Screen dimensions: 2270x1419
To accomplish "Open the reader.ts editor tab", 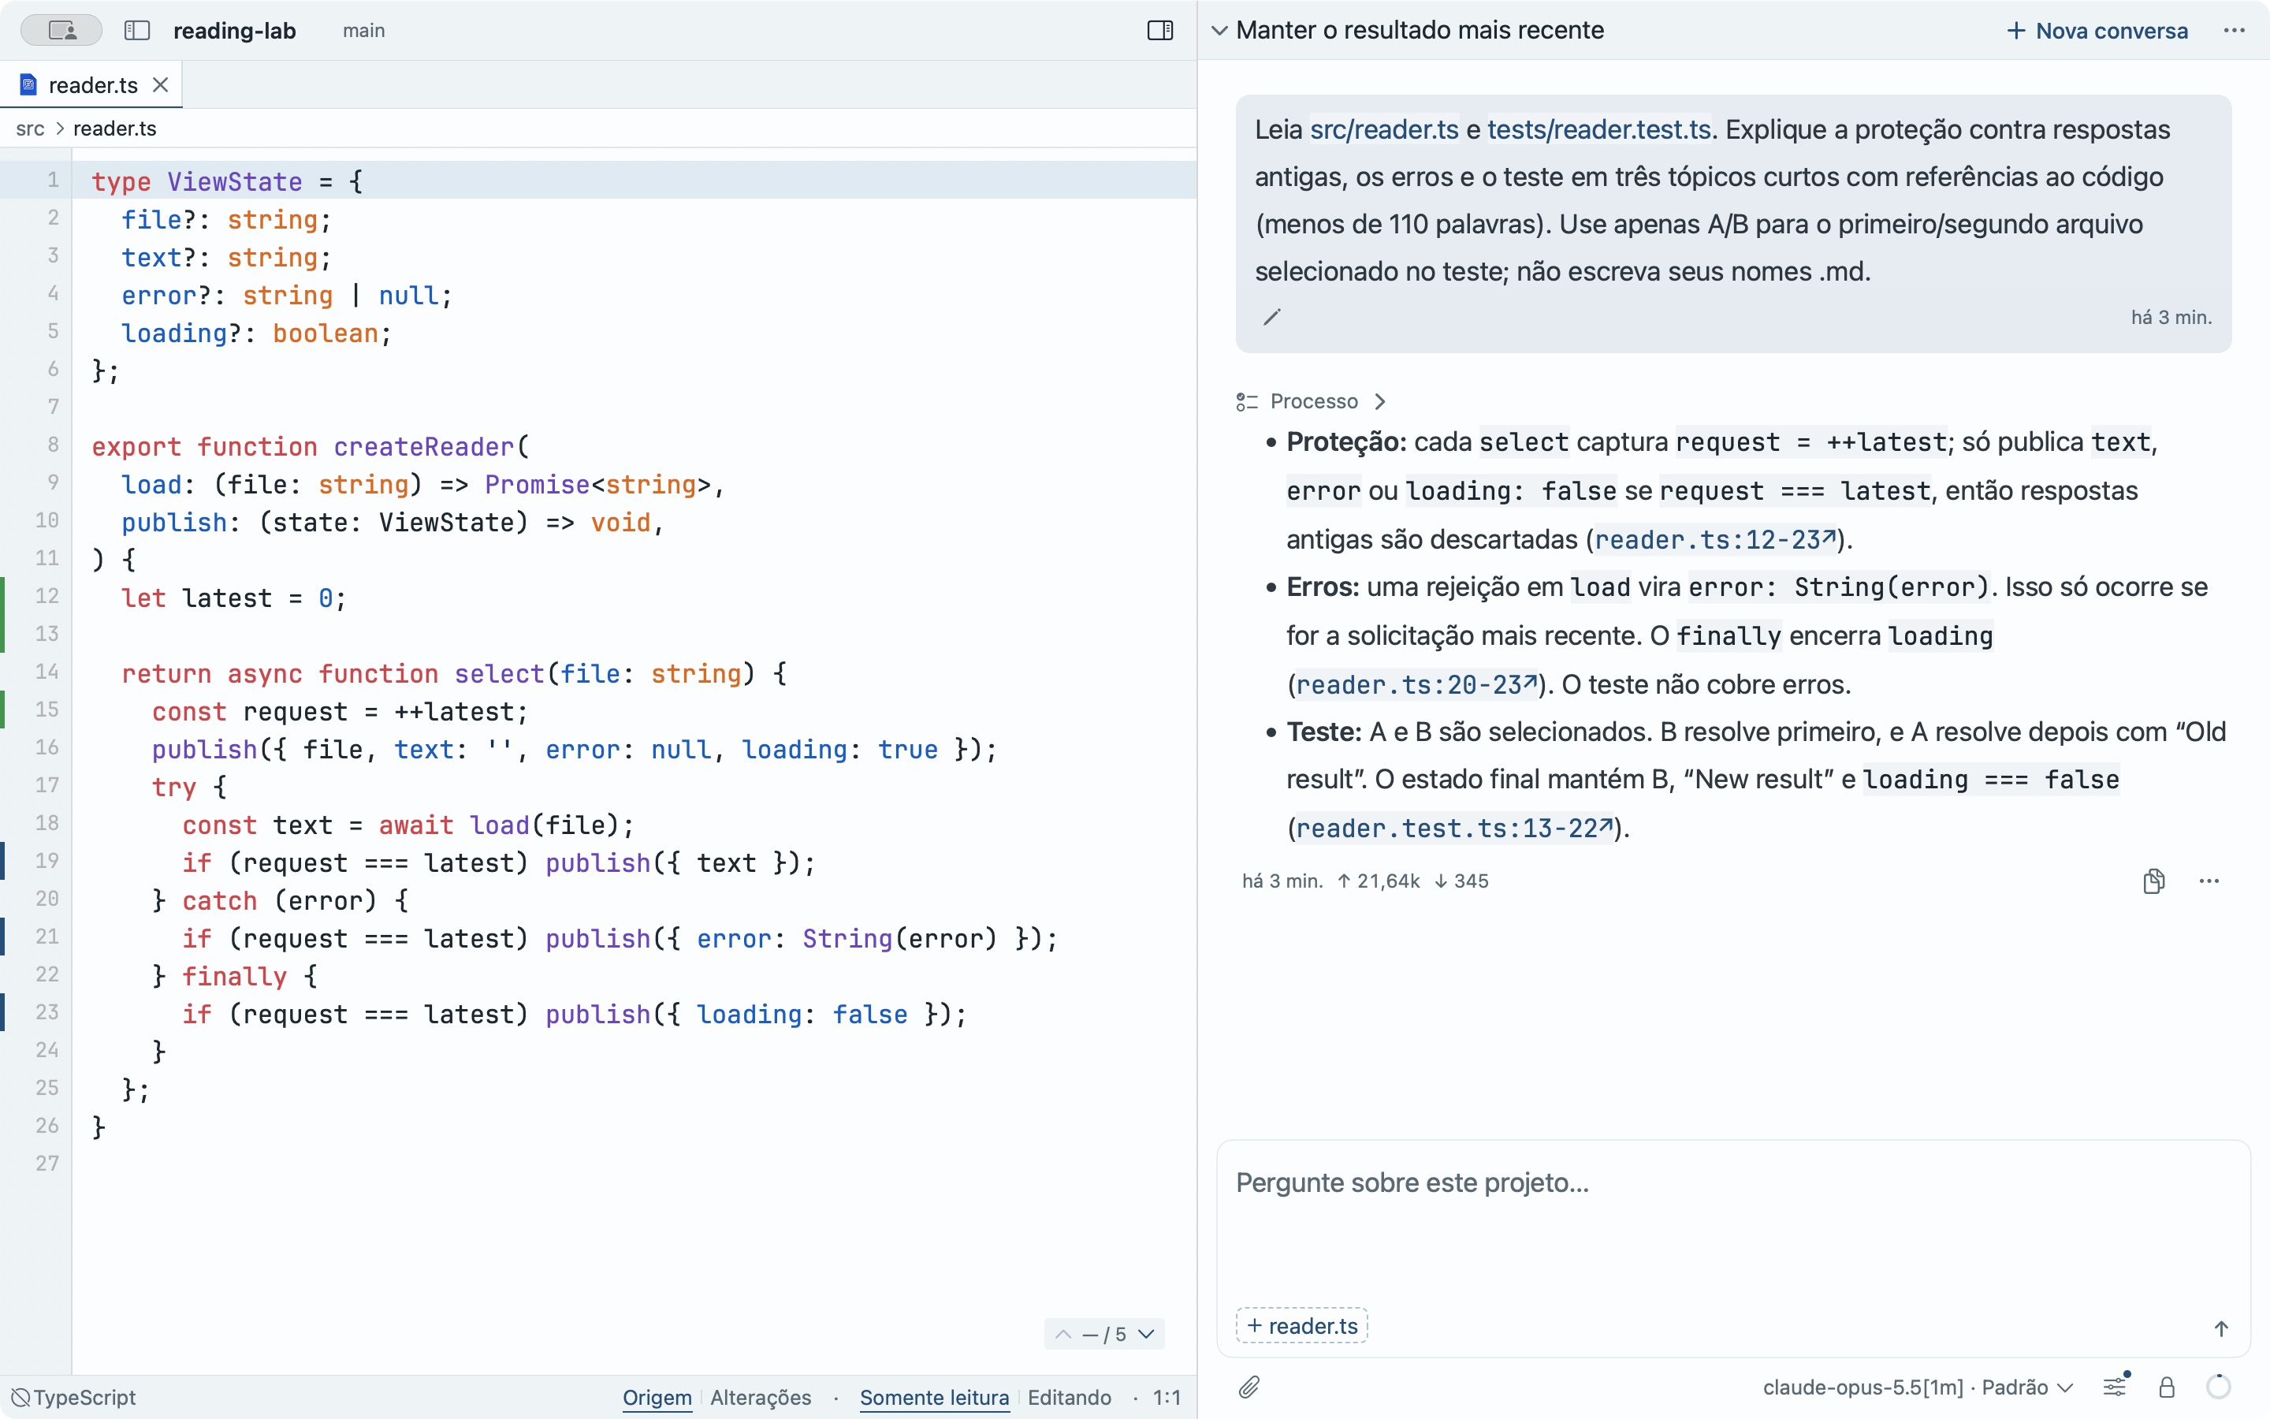I will pos(93,84).
